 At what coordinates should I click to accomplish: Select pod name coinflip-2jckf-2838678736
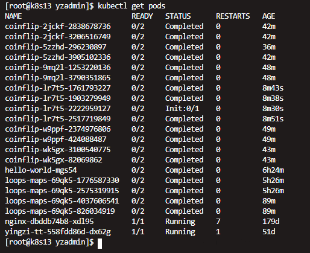58,27
